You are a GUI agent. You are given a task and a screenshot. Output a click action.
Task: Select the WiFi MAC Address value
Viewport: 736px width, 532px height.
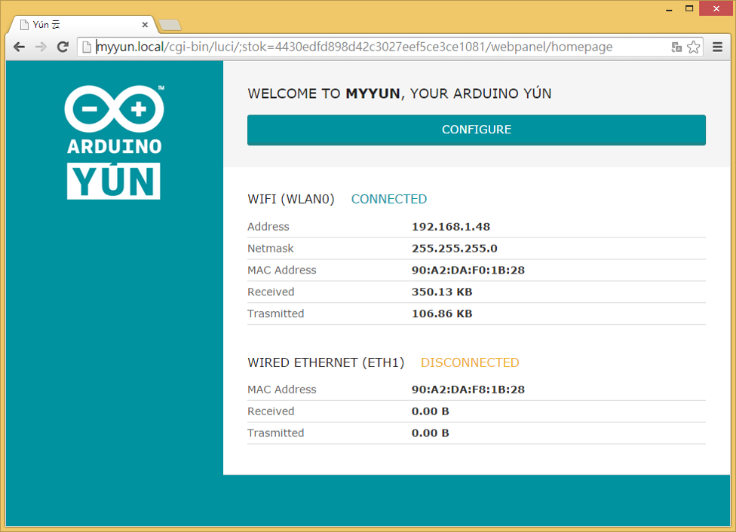(468, 270)
